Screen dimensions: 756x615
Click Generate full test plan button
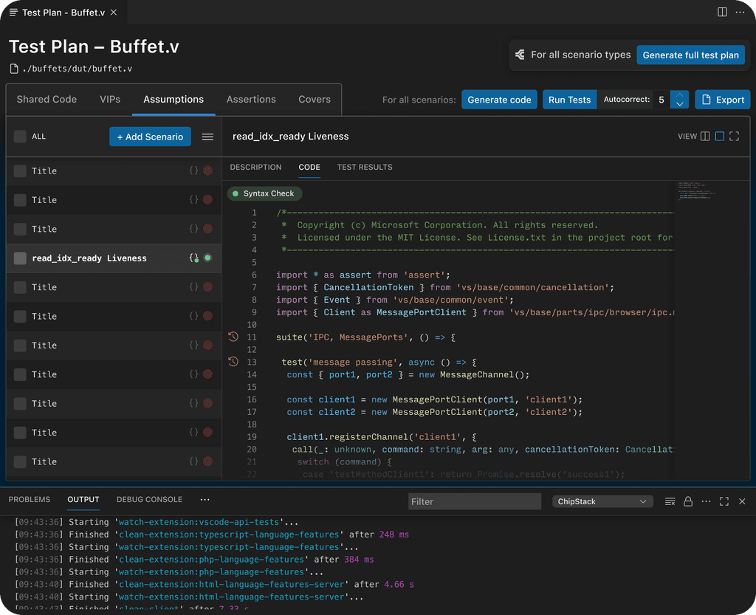[690, 55]
